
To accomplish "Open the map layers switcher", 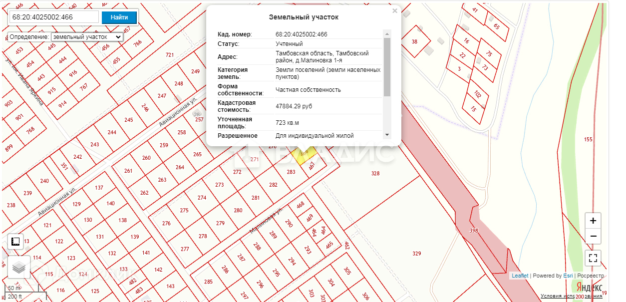I will tap(19, 268).
